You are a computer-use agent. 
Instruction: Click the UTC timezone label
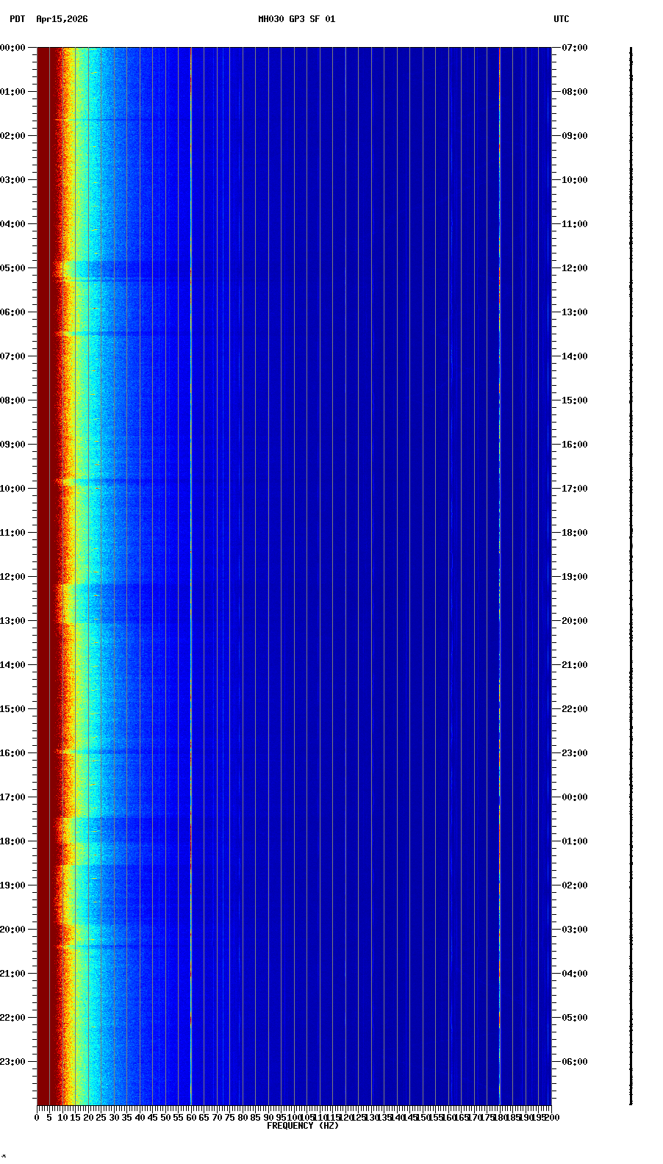tap(562, 19)
